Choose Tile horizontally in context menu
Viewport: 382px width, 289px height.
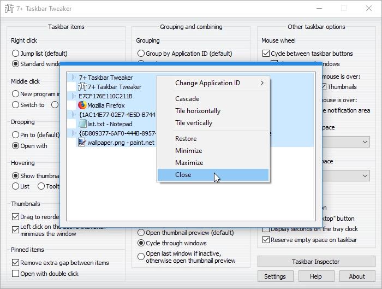(x=213, y=111)
